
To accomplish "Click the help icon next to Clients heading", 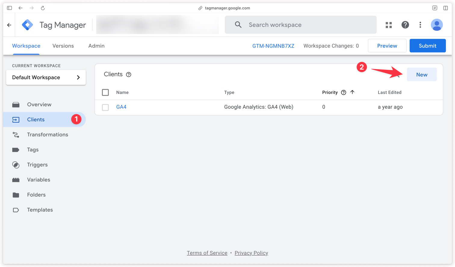I will 128,75.
